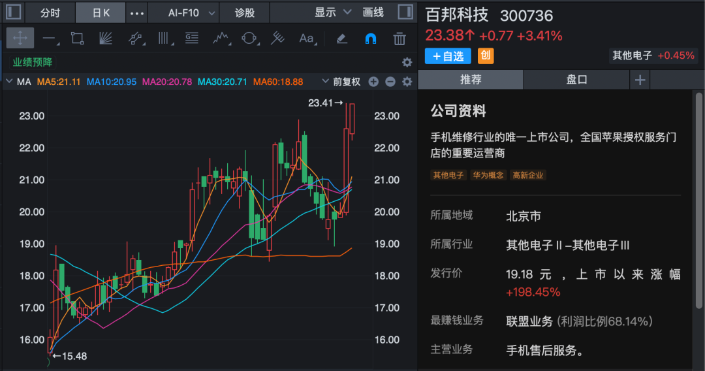The image size is (705, 371).
Task: Open the AI-F10 dropdown
Action: [x=183, y=12]
